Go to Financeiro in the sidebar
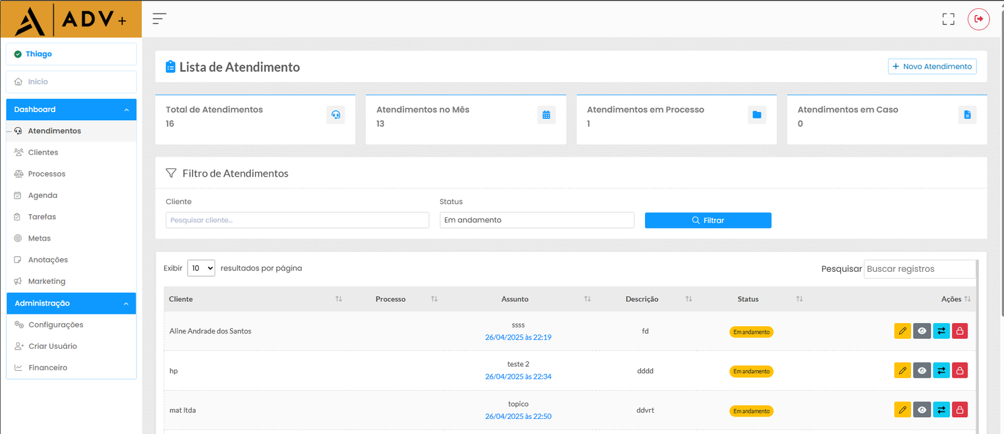Image resolution: width=1004 pixels, height=434 pixels. (48, 368)
